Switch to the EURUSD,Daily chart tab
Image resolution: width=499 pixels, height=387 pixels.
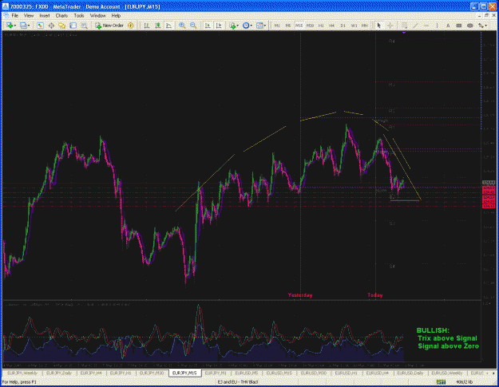410,373
